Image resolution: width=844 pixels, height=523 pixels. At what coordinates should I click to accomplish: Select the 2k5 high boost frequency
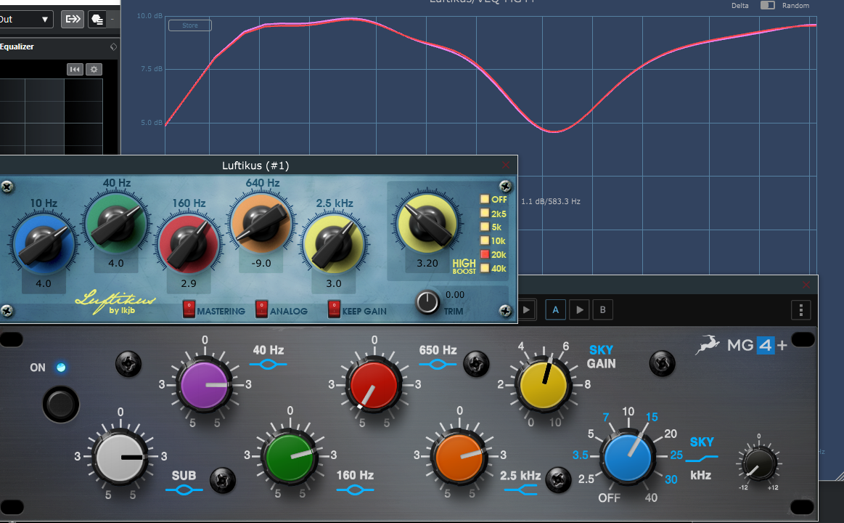coord(485,214)
